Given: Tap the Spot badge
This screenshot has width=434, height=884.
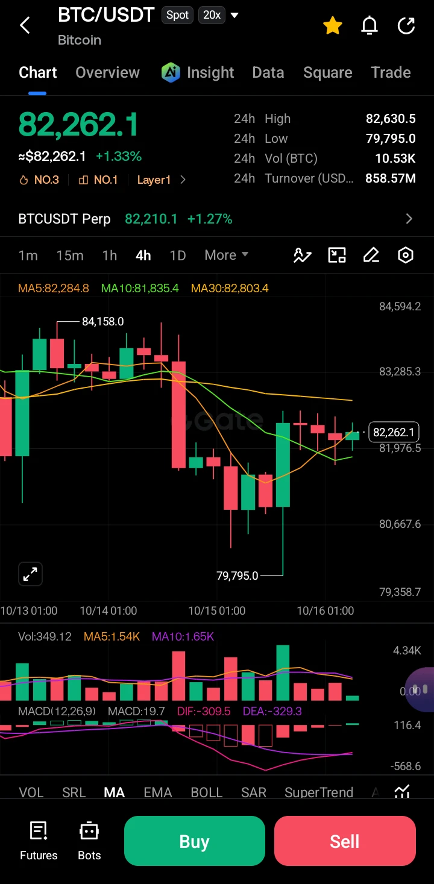Looking at the screenshot, I should point(177,15).
